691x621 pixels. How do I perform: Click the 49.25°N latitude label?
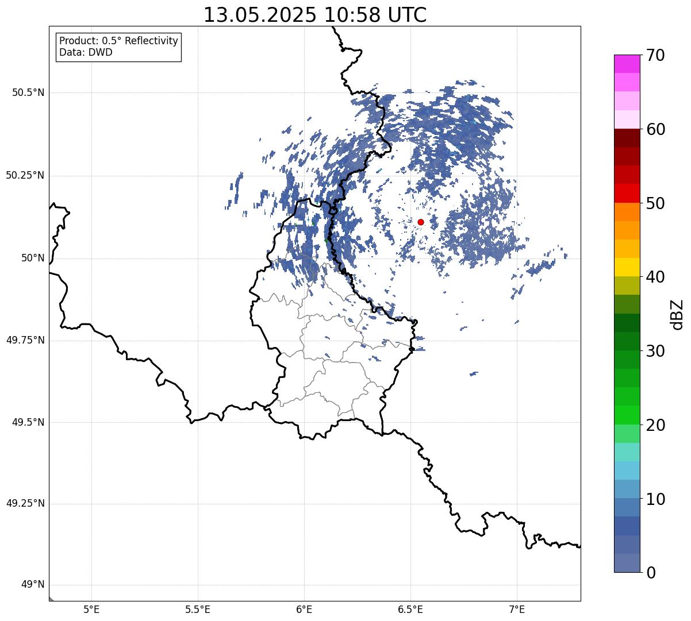[x=25, y=504]
